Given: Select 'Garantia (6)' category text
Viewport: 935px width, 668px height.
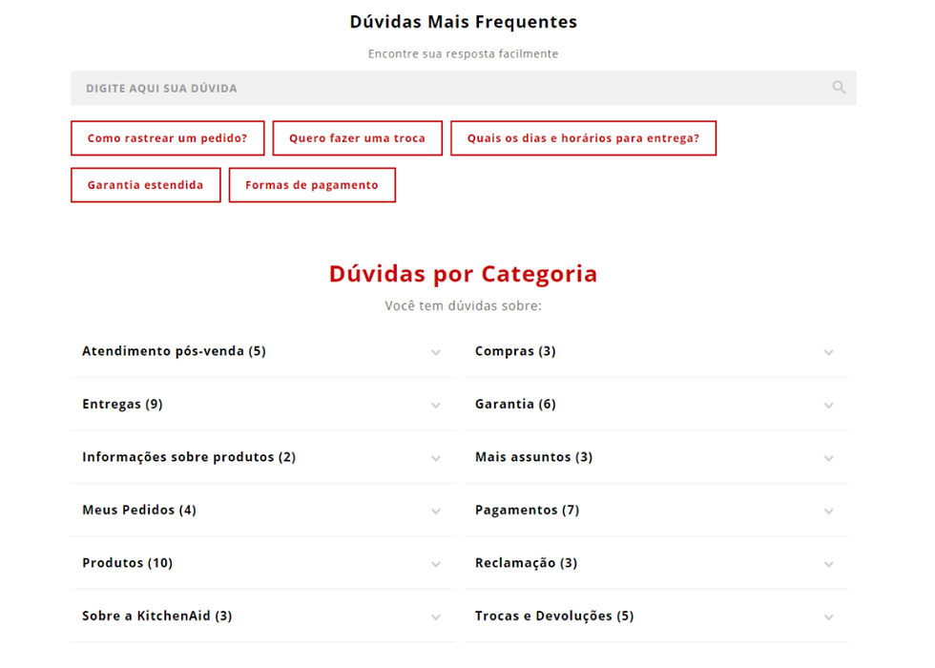Looking at the screenshot, I should click(515, 405).
